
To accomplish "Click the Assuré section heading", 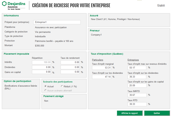I will coord(94,15).
